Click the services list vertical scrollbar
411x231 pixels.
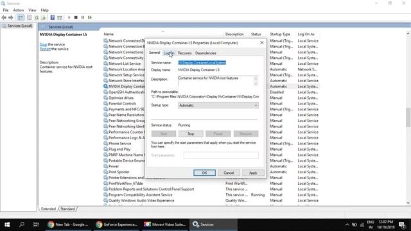pos(408,118)
